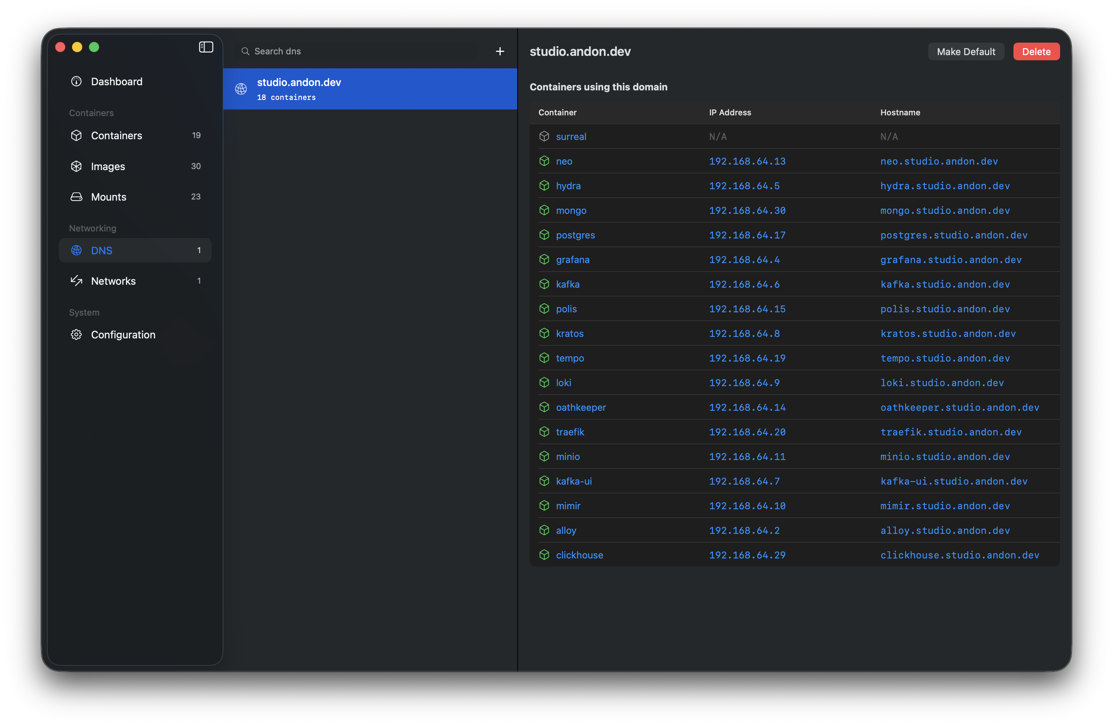Click the green cube icon for grafana
This screenshot has width=1113, height=726.
tap(544, 260)
